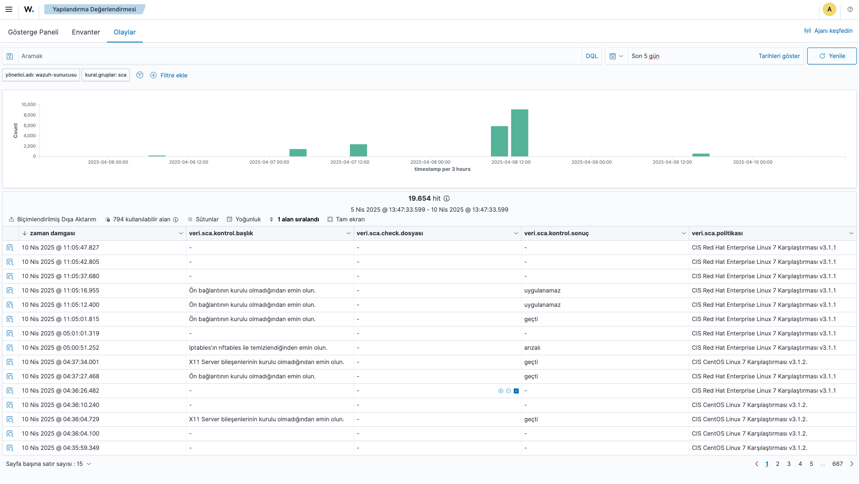The width and height of the screenshot is (859, 484).
Task: Switch to the Envanter tab
Action: [86, 32]
